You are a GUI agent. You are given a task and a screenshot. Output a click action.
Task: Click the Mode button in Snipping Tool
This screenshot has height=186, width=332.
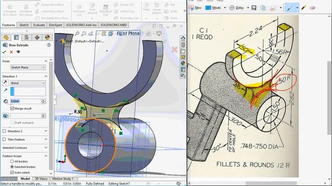point(213,8)
